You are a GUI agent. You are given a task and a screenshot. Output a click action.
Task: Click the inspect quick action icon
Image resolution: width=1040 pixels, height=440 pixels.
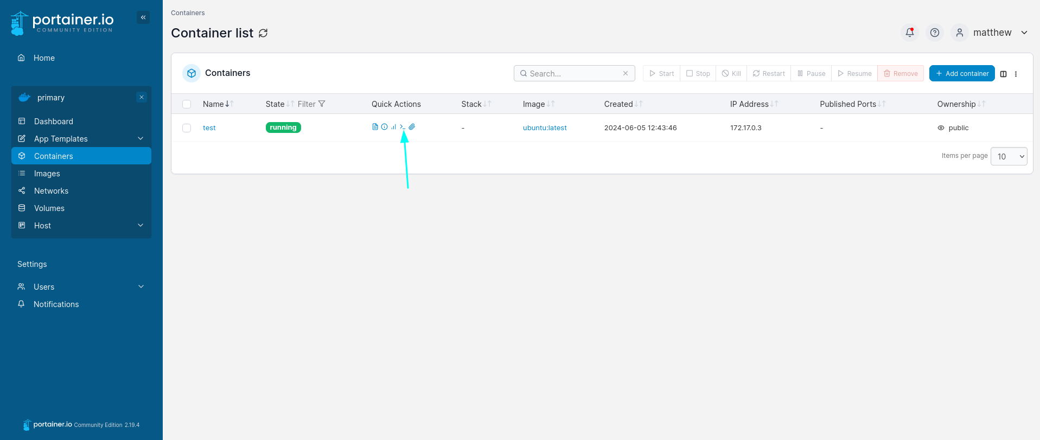click(384, 127)
